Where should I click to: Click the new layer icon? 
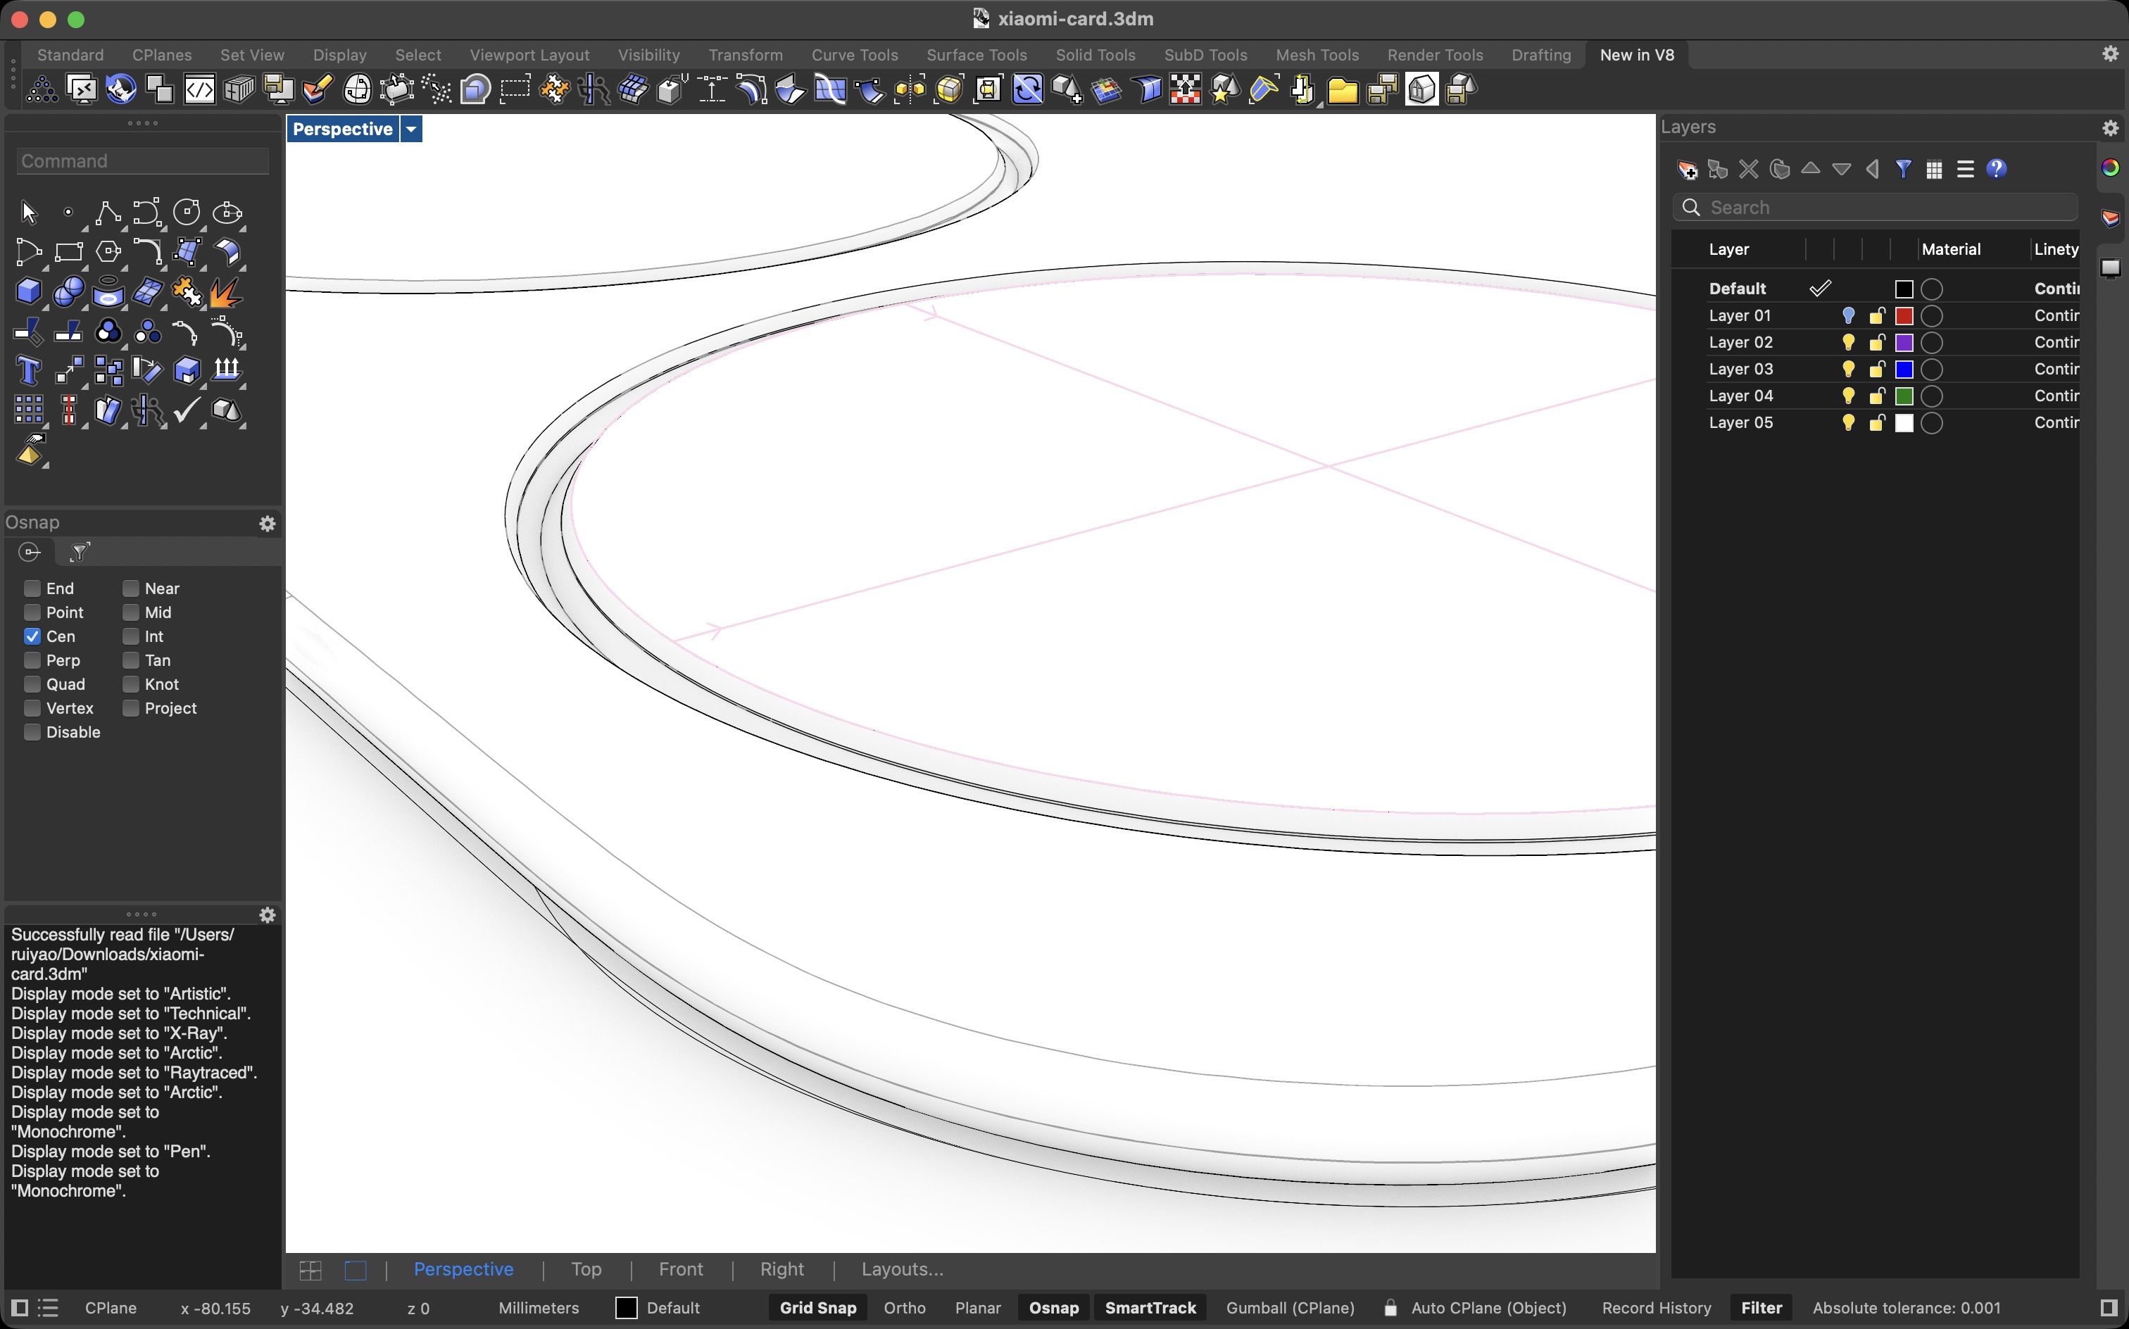(x=1687, y=170)
